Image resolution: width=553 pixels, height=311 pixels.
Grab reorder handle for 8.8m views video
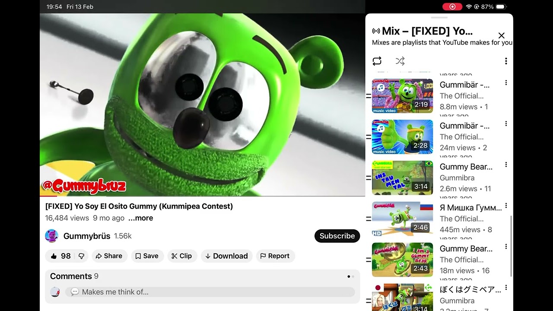369,96
